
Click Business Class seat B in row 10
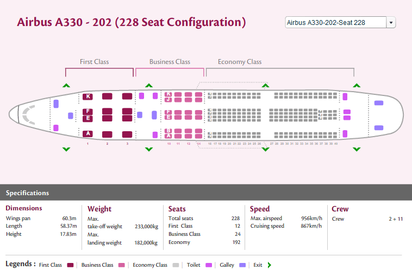coord(168,131)
